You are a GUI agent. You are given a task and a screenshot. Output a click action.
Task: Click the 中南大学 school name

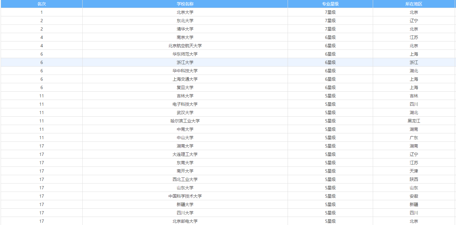pyautogui.click(x=185, y=129)
